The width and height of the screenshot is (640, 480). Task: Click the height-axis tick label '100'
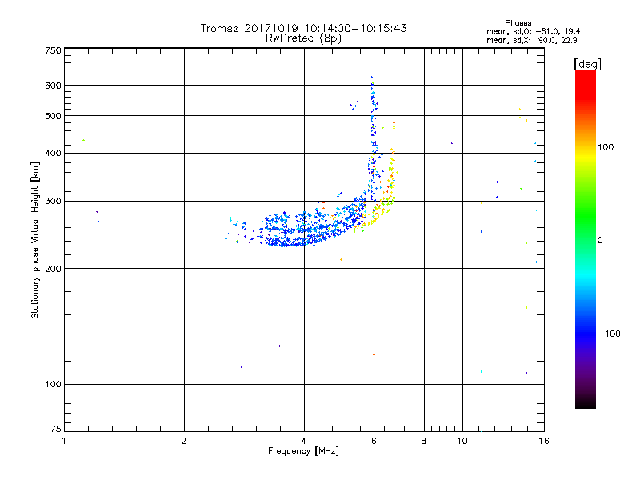pos(54,384)
